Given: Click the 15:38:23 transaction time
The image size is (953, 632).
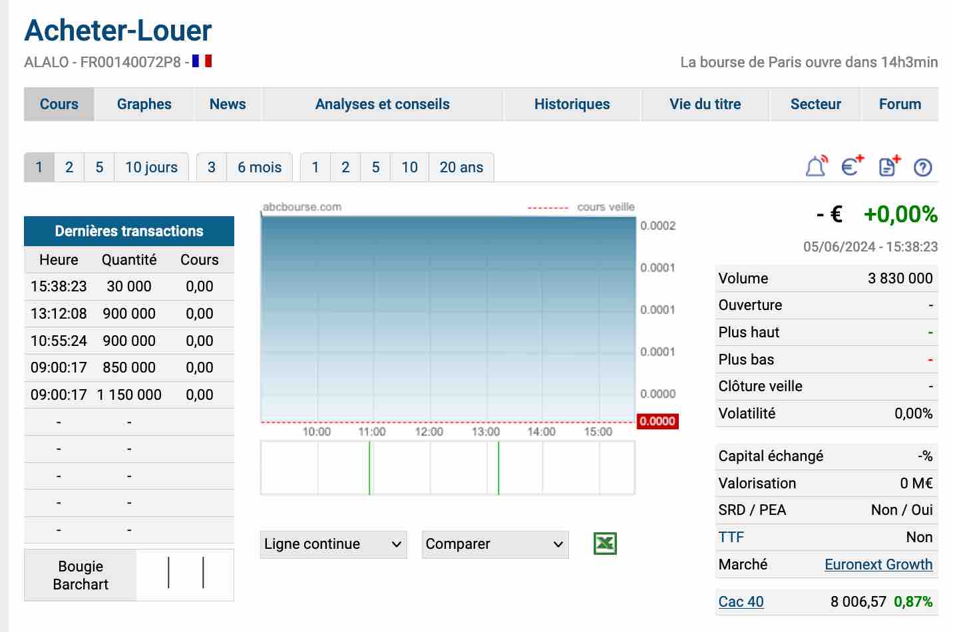Looking at the screenshot, I should 59,286.
